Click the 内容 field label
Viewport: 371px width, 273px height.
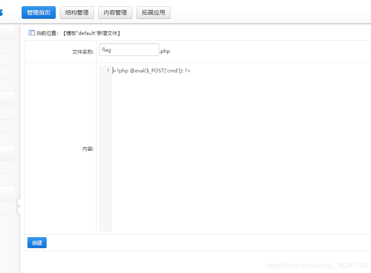(x=88, y=149)
